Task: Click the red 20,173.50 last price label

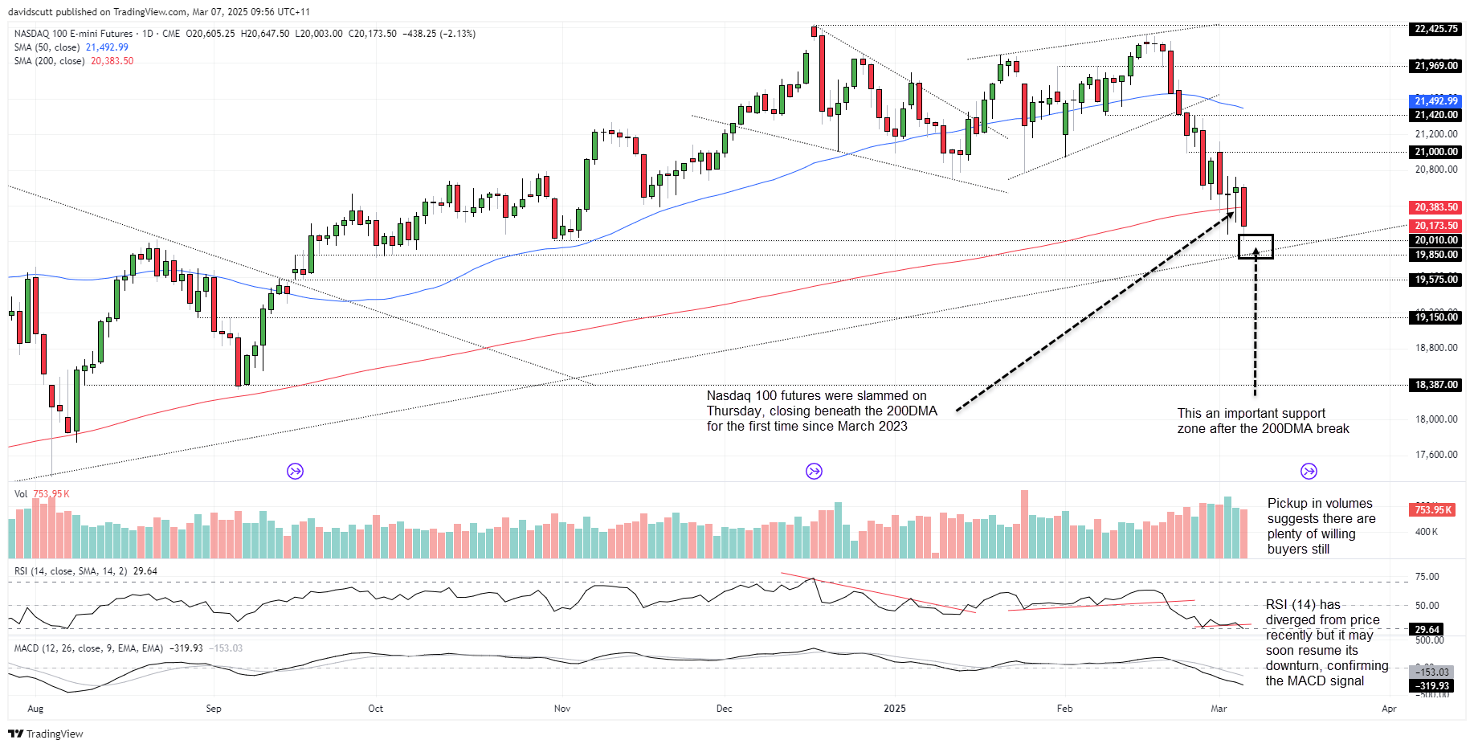Action: (x=1436, y=226)
